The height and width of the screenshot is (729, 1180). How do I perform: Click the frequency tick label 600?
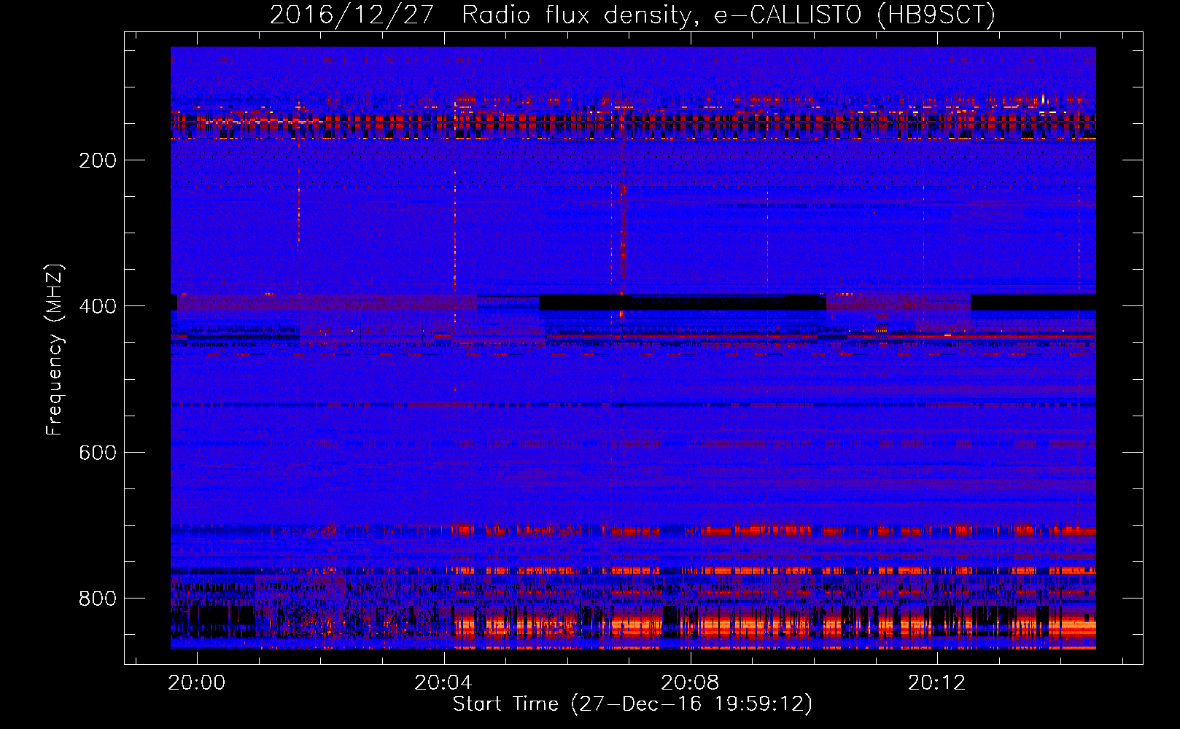98,453
